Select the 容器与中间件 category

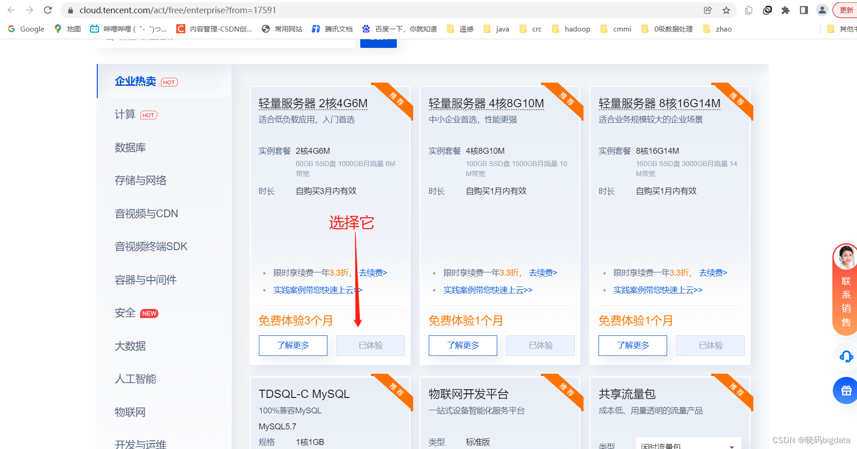click(x=146, y=280)
